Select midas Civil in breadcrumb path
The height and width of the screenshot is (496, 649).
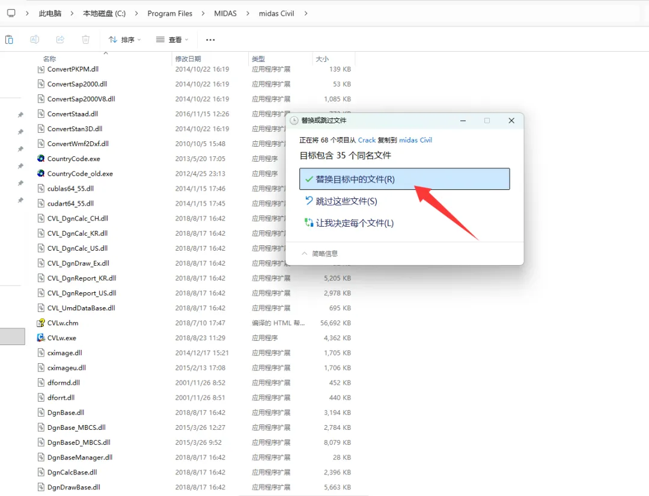click(276, 13)
